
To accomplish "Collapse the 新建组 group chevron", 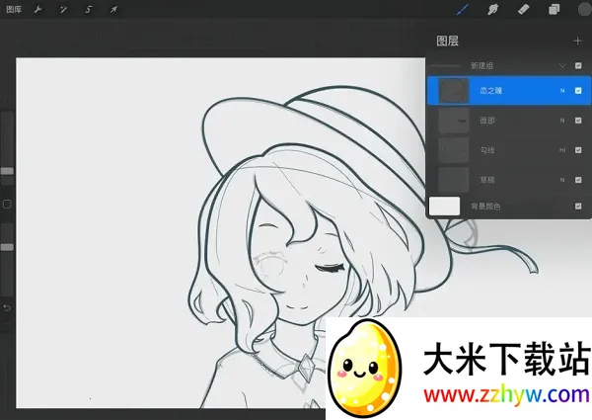I will (562, 66).
